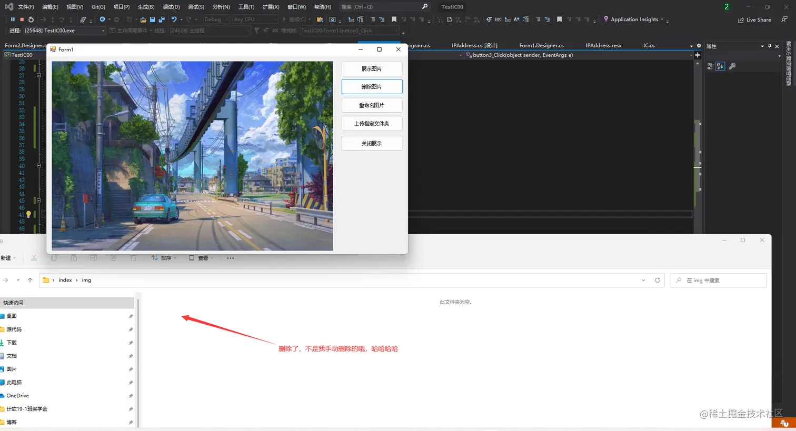The image size is (796, 431).
Task: Click the Application Insights lightbulb button
Action: 631,19
